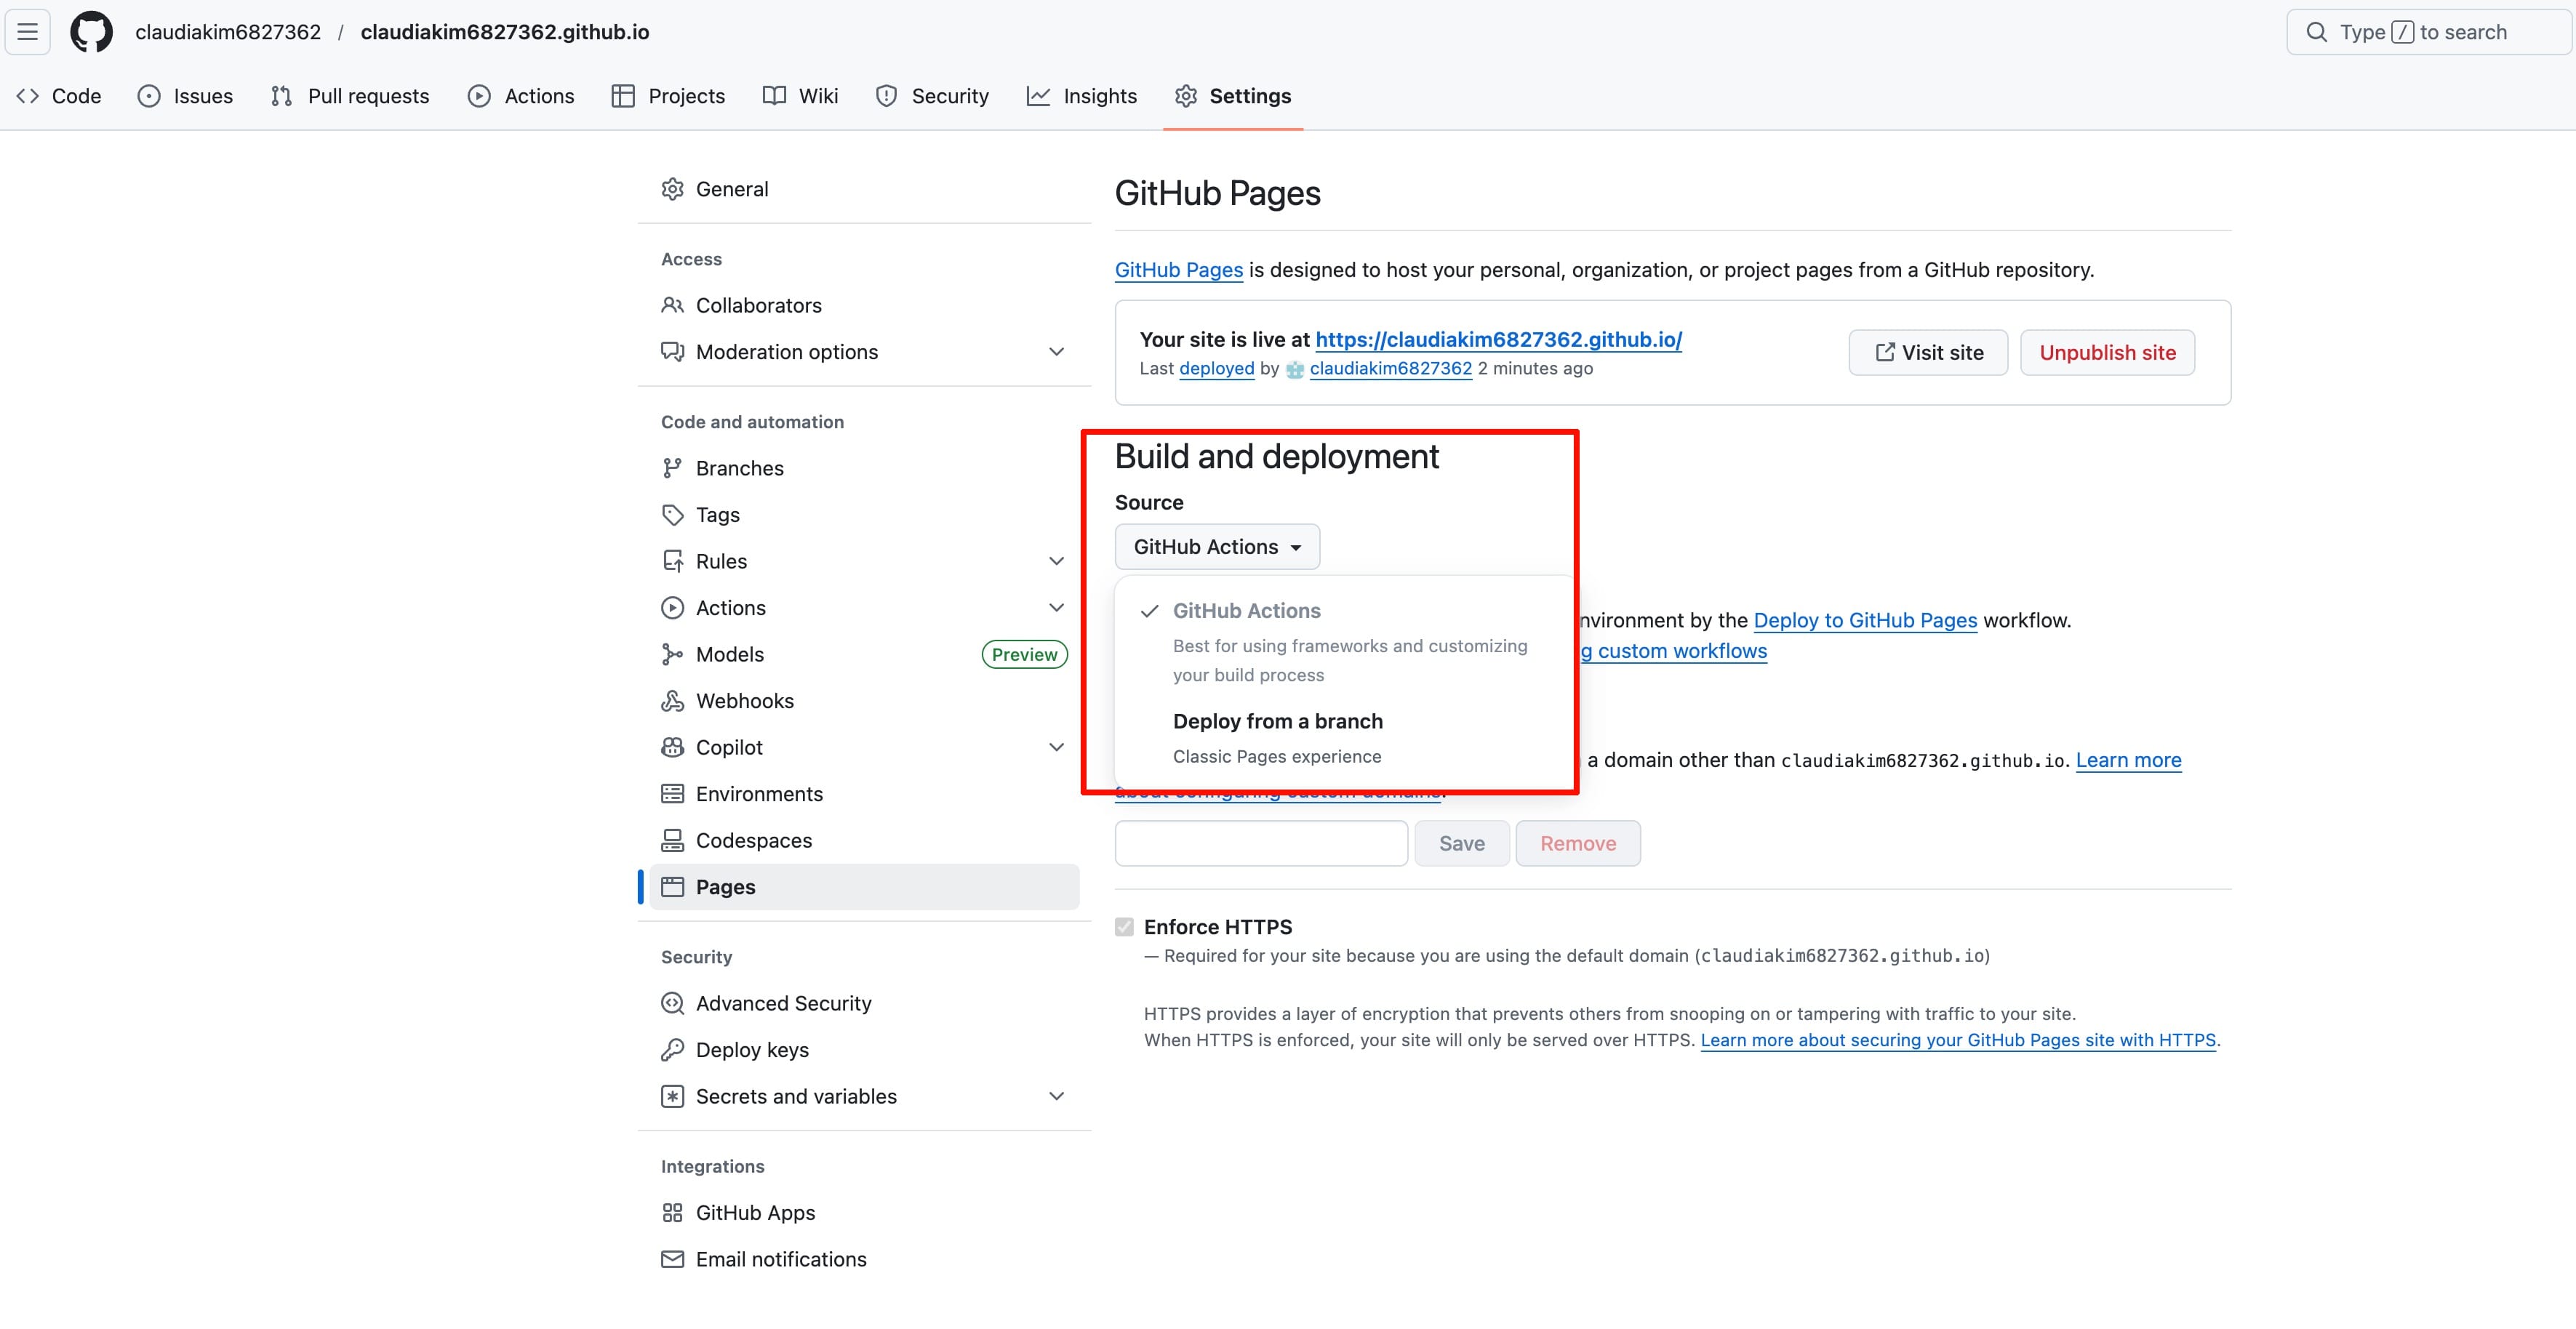Click the custom domain input field

click(1261, 844)
